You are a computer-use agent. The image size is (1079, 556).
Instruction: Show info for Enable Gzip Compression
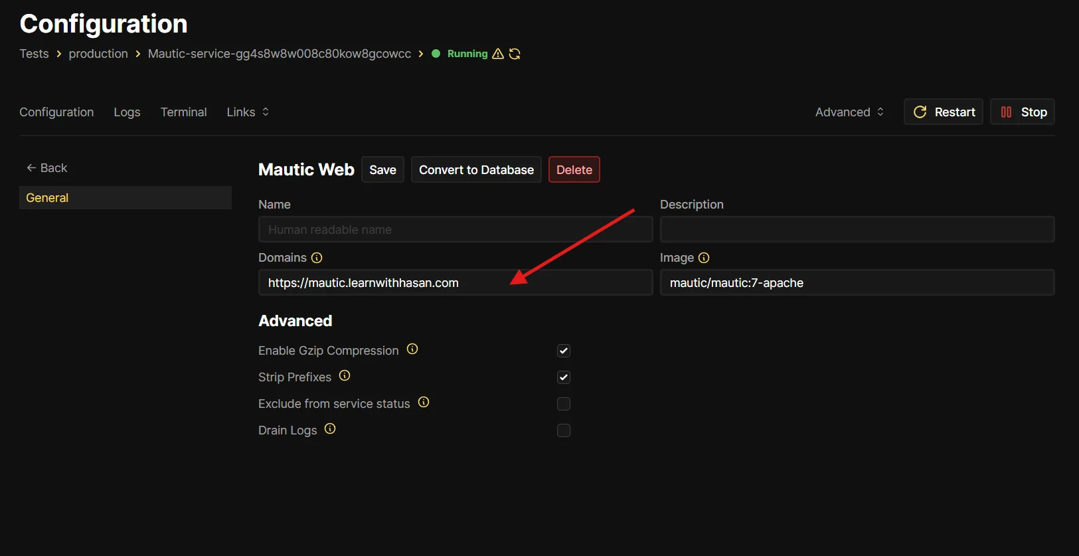(412, 349)
